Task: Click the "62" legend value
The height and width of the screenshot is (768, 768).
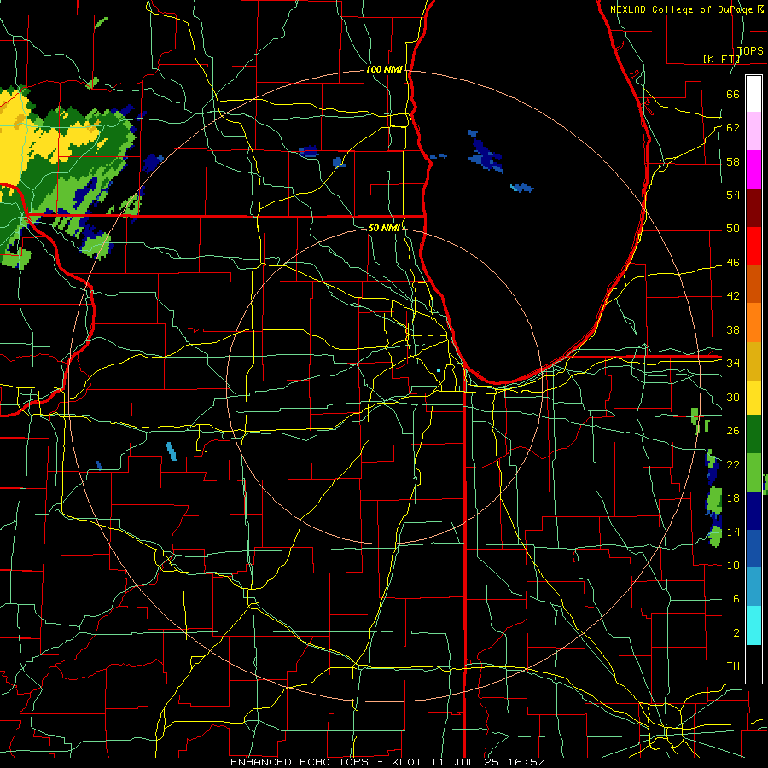Action: coord(733,127)
